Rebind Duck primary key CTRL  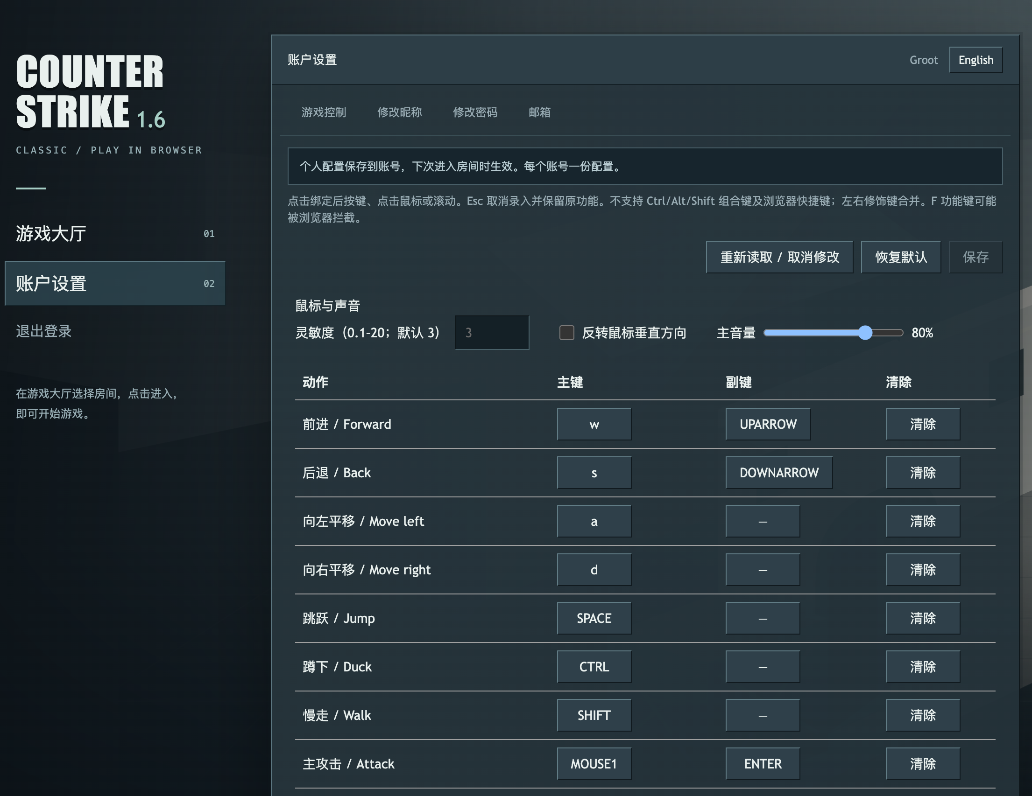click(594, 667)
